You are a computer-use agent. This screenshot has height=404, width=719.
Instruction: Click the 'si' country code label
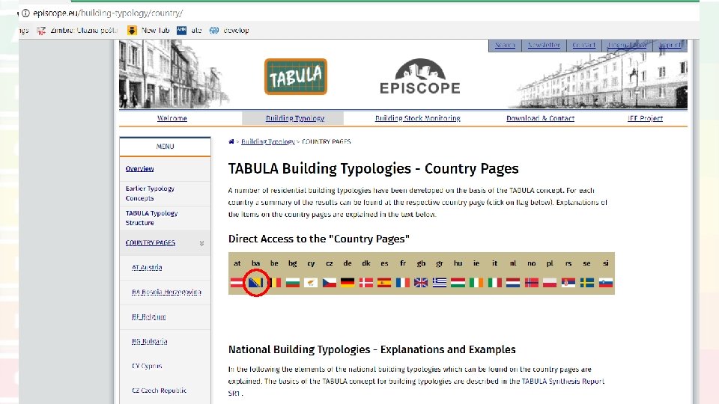point(606,263)
